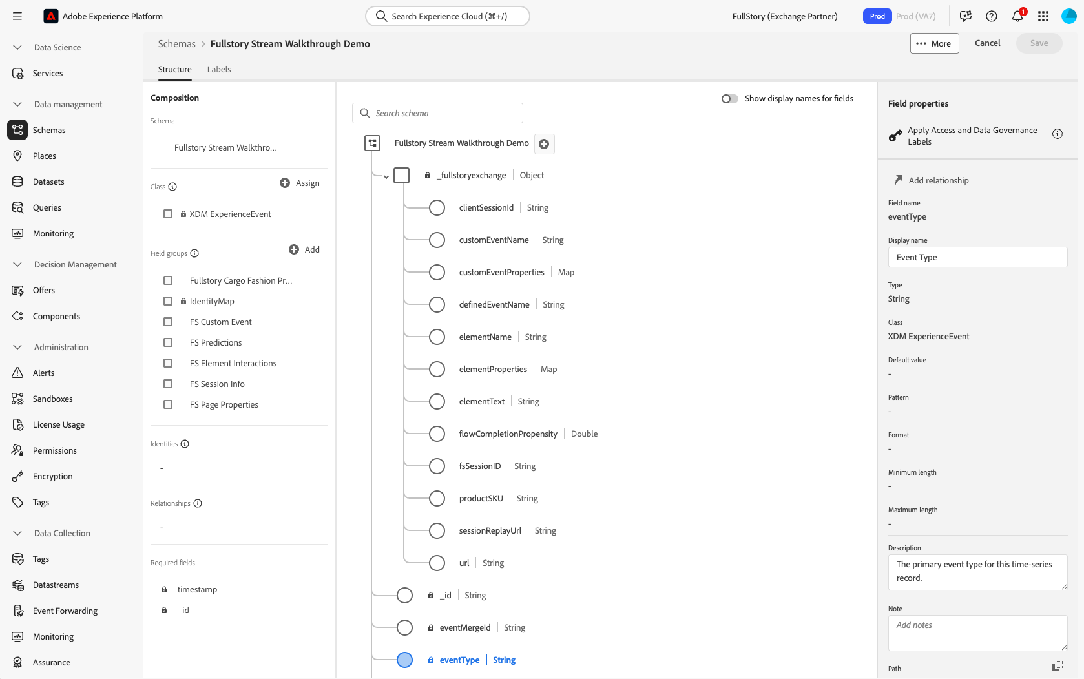Switch to the Labels tab
The width and height of the screenshot is (1084, 679).
(219, 69)
